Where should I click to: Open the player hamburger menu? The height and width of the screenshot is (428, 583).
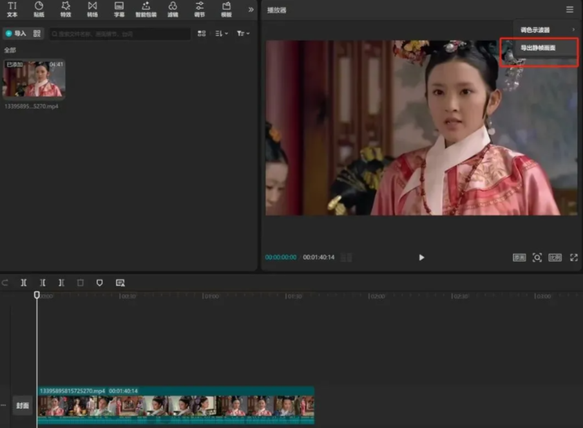tap(569, 10)
